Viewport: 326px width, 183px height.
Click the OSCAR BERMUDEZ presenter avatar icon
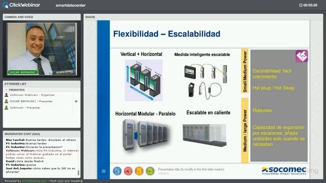7,101
